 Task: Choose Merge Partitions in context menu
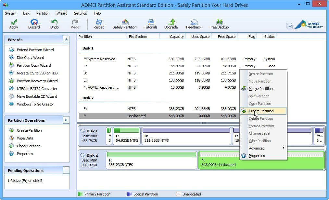pyautogui.click(x=263, y=89)
